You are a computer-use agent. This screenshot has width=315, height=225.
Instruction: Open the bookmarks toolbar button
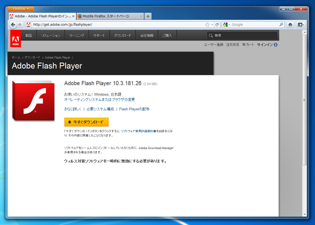tap(301, 25)
